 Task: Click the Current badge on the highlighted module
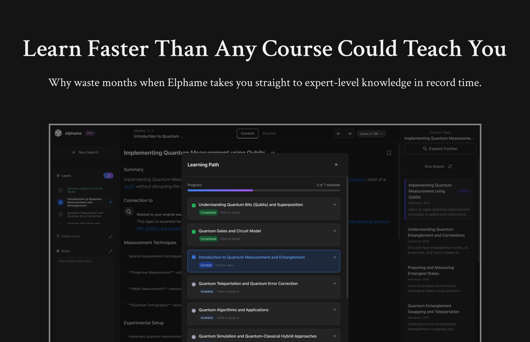[x=206, y=265]
